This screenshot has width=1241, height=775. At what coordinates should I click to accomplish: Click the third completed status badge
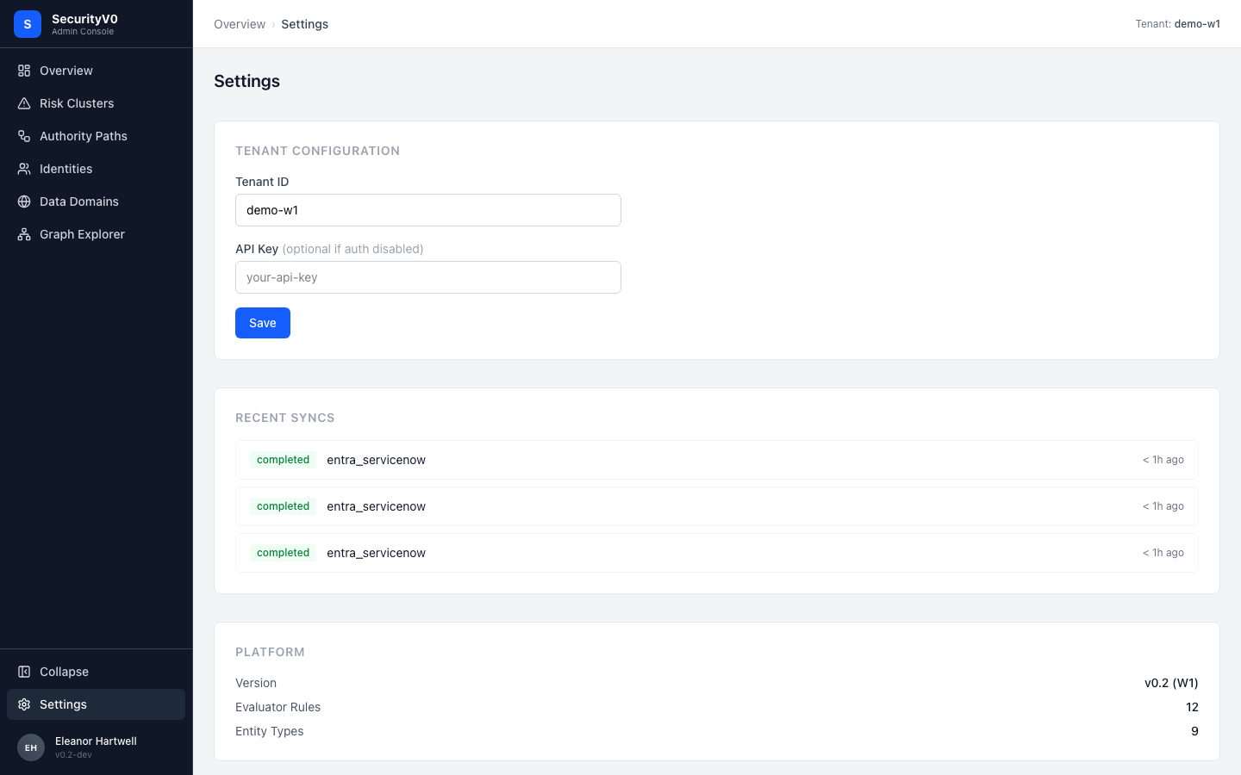[x=283, y=553]
